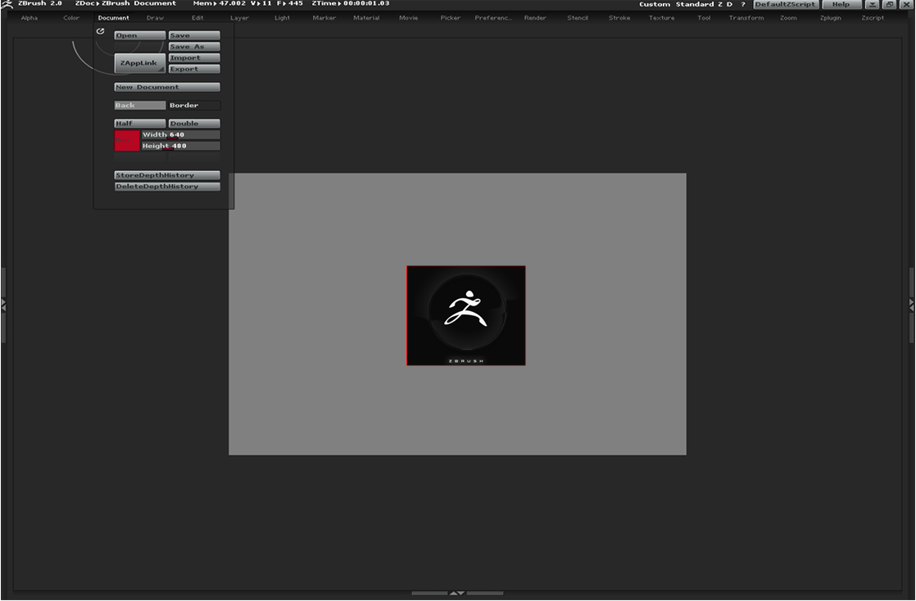
Task: Click the ZBrush splash image on canvas
Action: [x=466, y=315]
